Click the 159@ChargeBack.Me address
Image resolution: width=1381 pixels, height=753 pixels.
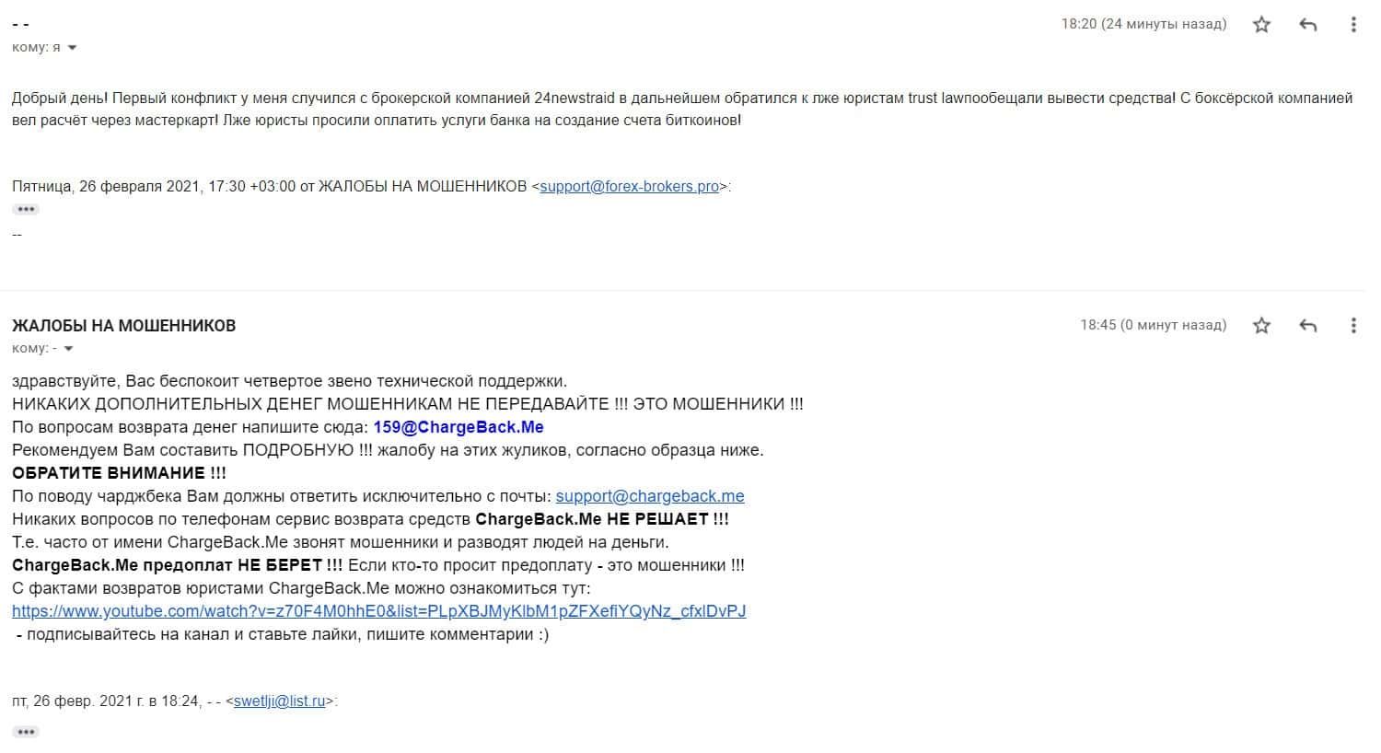pos(458,427)
